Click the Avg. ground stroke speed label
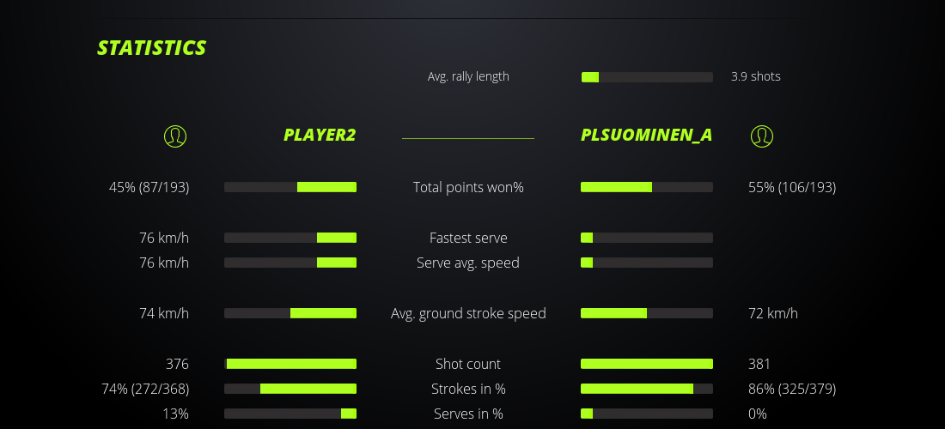Image resolution: width=945 pixels, height=429 pixels. (468, 313)
